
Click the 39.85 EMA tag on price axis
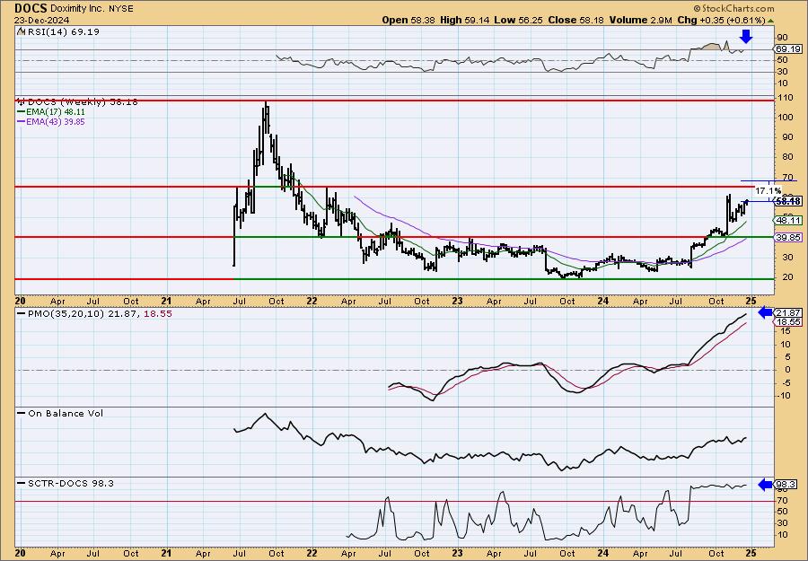(788, 237)
